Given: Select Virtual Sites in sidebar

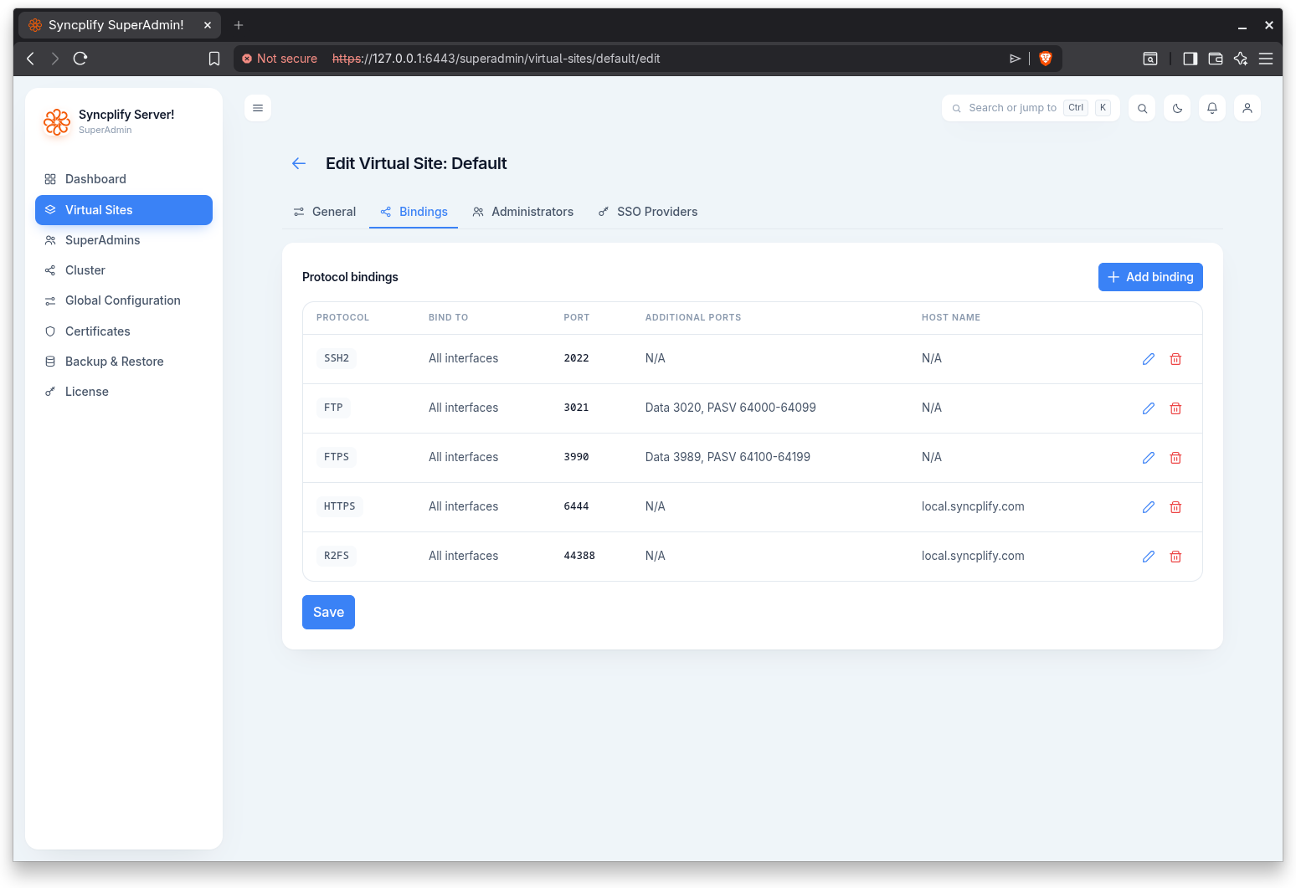Looking at the screenshot, I should pos(124,210).
